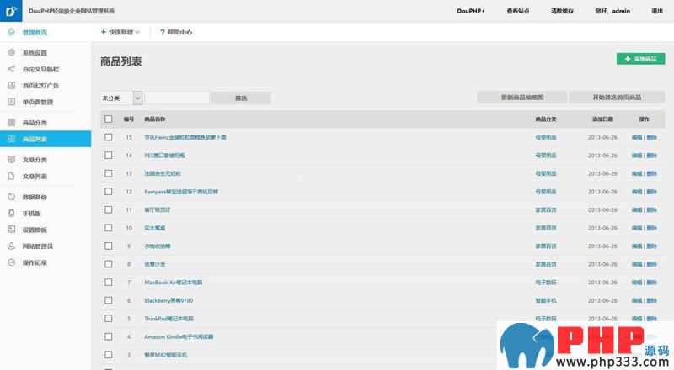Click the page icon for 单页面管理
Viewport: 674px width, 370px height.
click(x=12, y=102)
